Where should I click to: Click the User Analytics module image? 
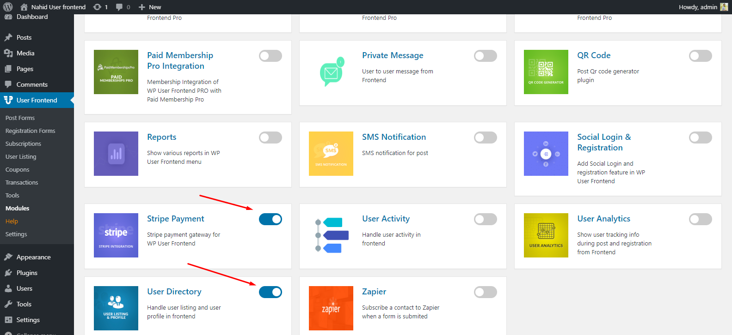[x=546, y=235]
